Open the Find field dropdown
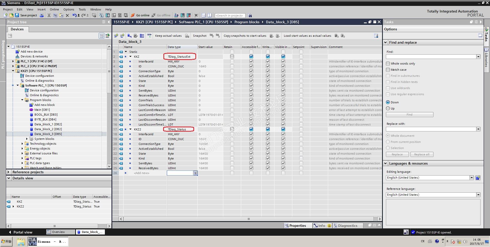The height and width of the screenshot is (247, 490). (x=478, y=57)
